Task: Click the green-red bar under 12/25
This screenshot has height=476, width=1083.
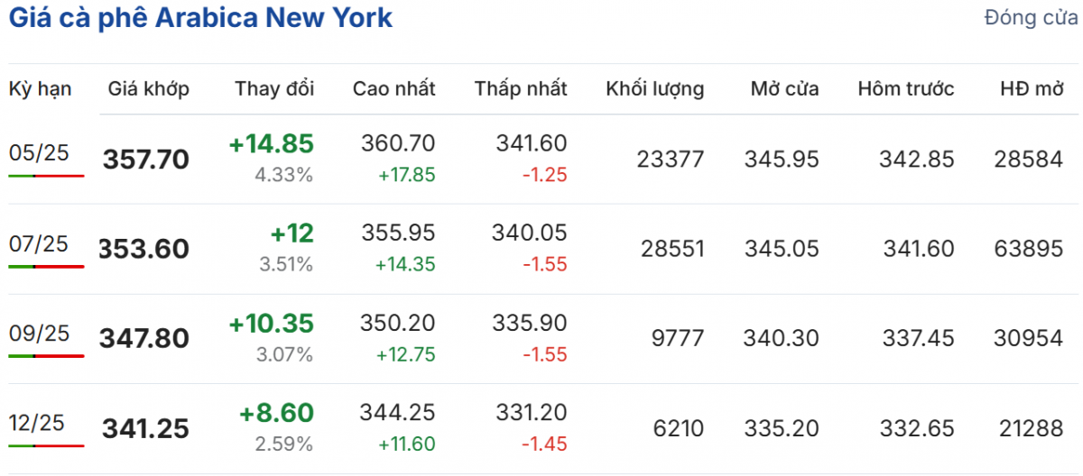Action: click(46, 445)
